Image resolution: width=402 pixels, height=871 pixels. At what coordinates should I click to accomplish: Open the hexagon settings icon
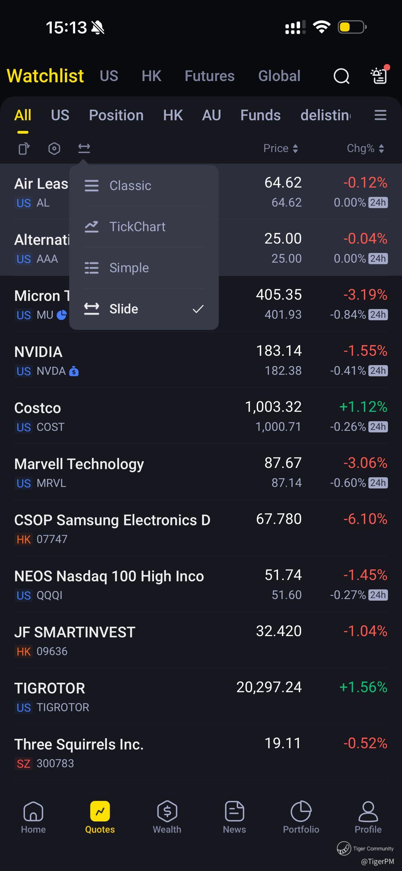tap(54, 149)
